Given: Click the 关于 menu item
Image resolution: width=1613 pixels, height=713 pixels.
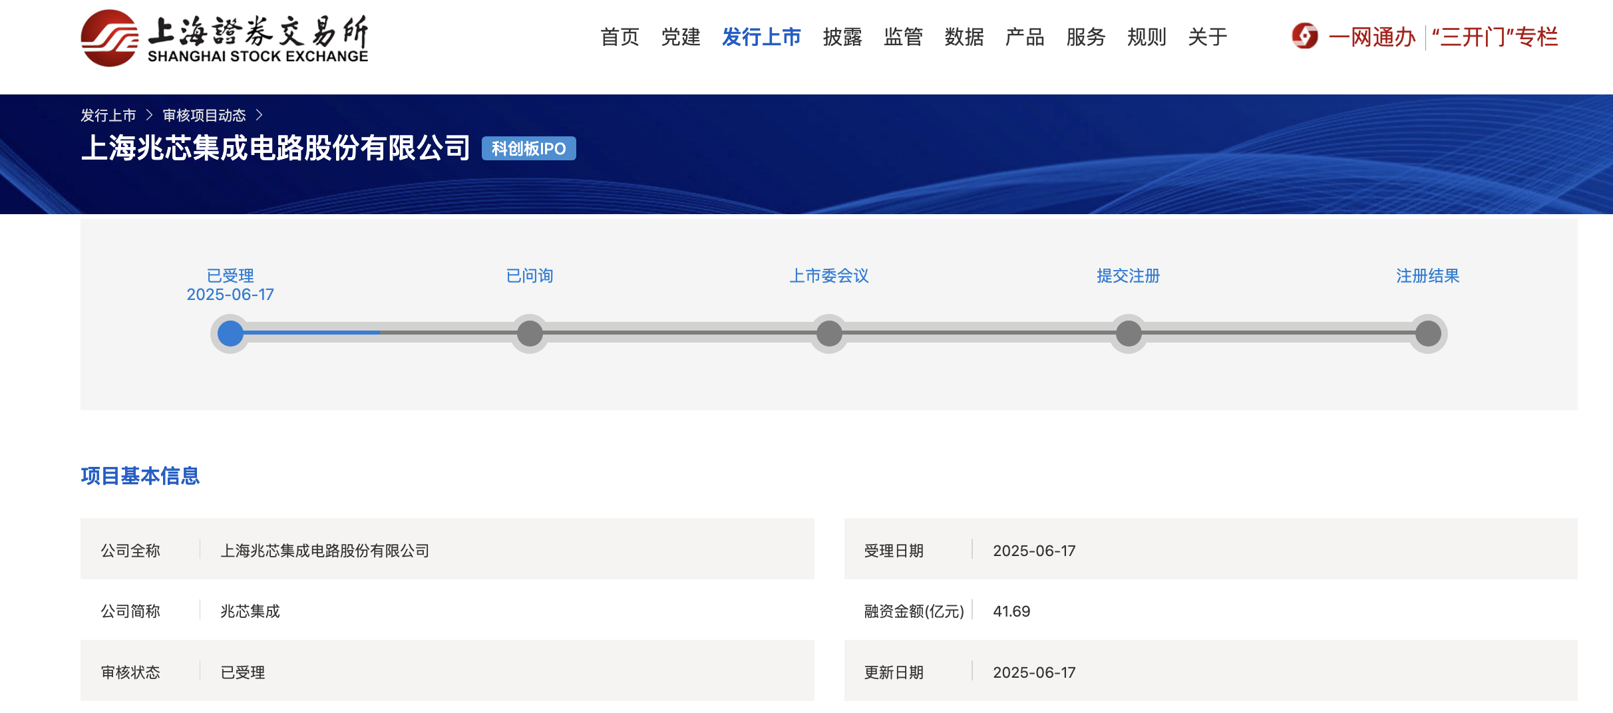Looking at the screenshot, I should (1208, 37).
